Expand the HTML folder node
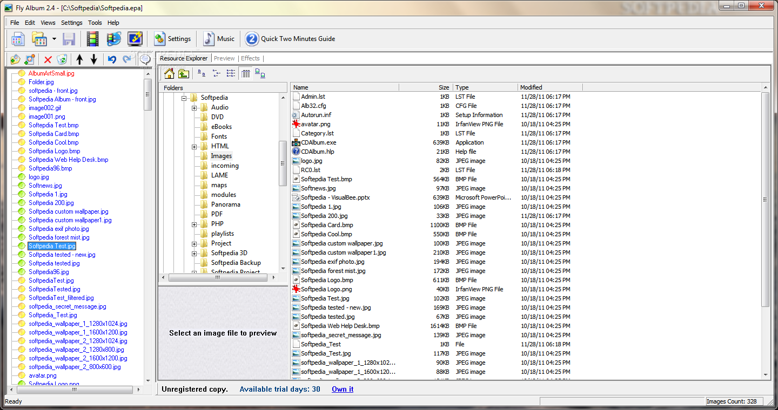This screenshot has width=778, height=410. [194, 147]
